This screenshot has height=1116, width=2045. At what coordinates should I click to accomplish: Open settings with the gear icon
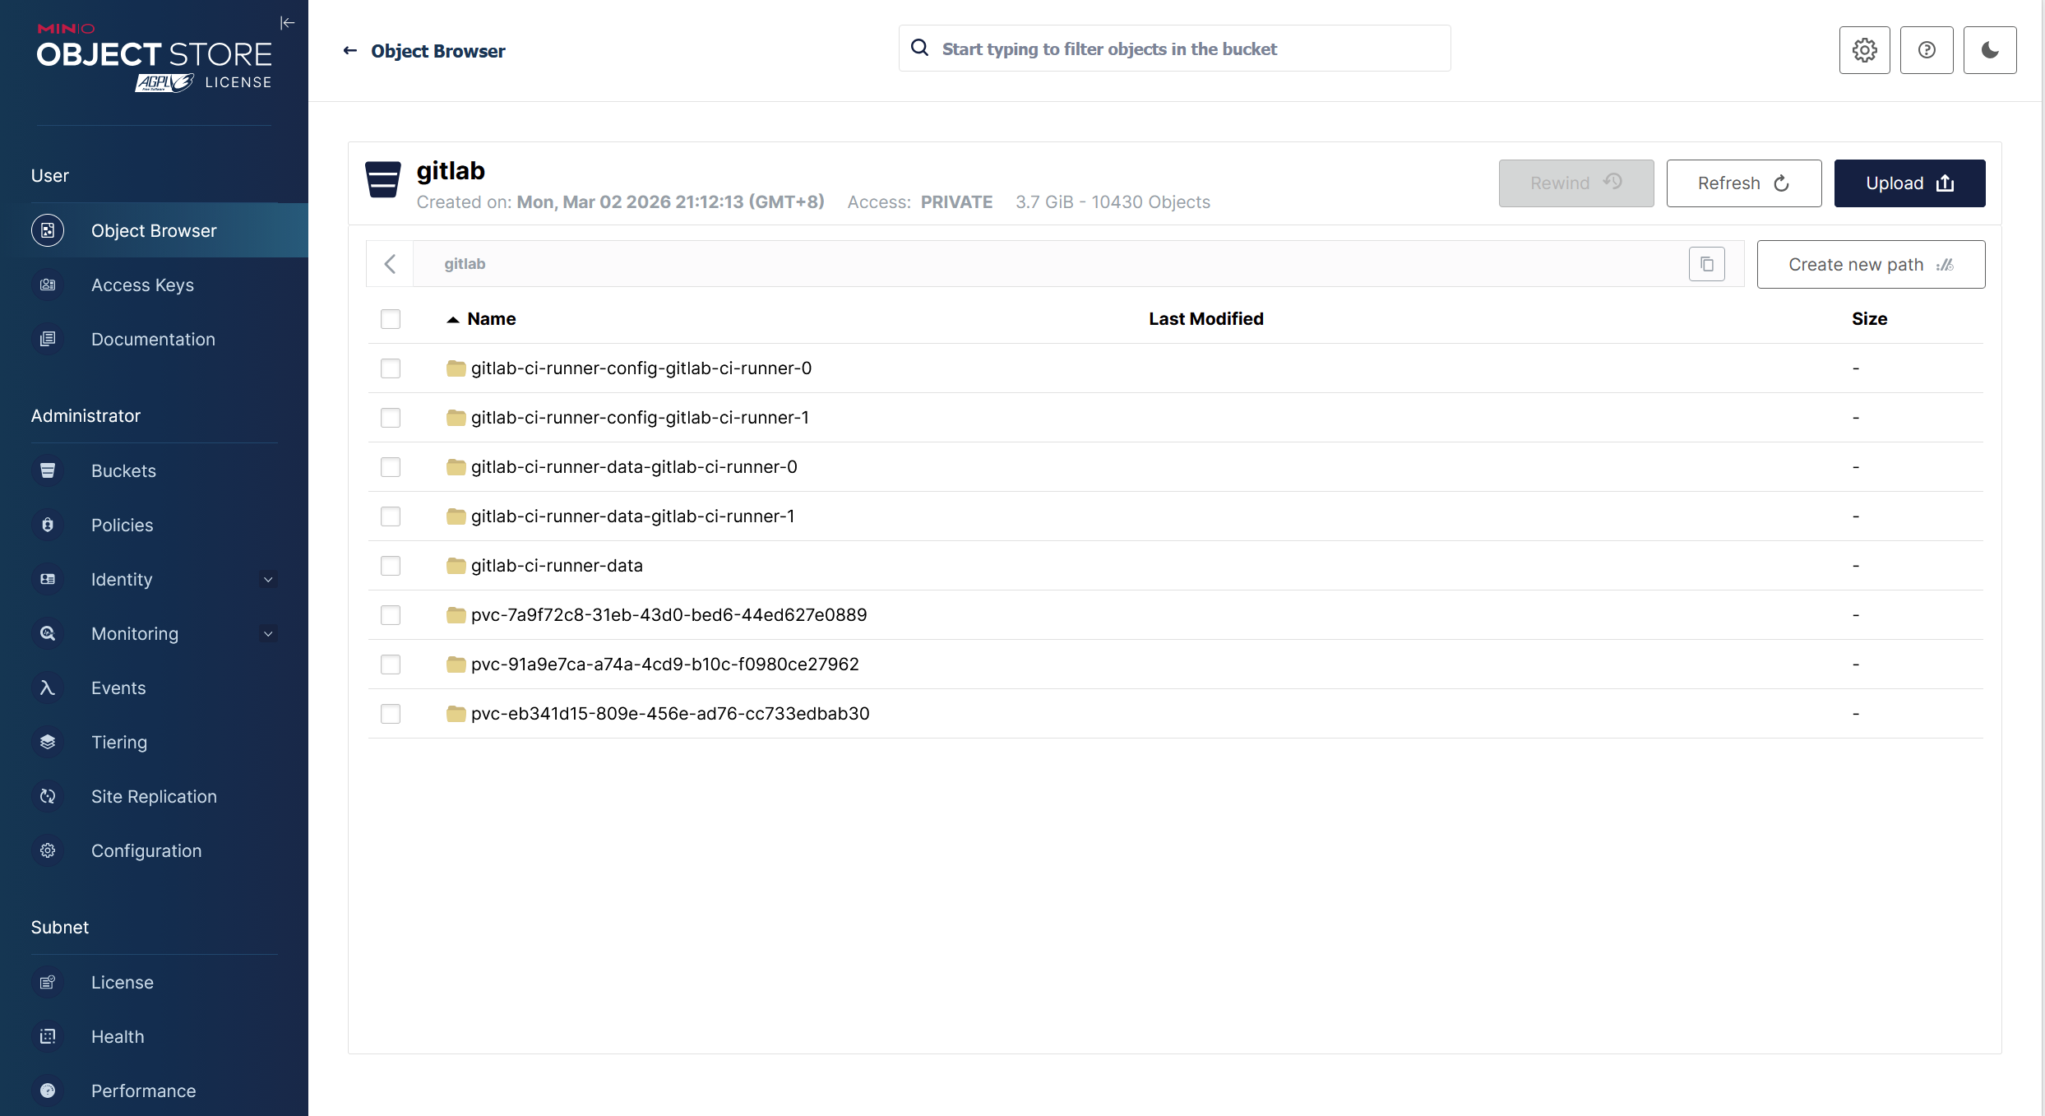click(x=1865, y=50)
